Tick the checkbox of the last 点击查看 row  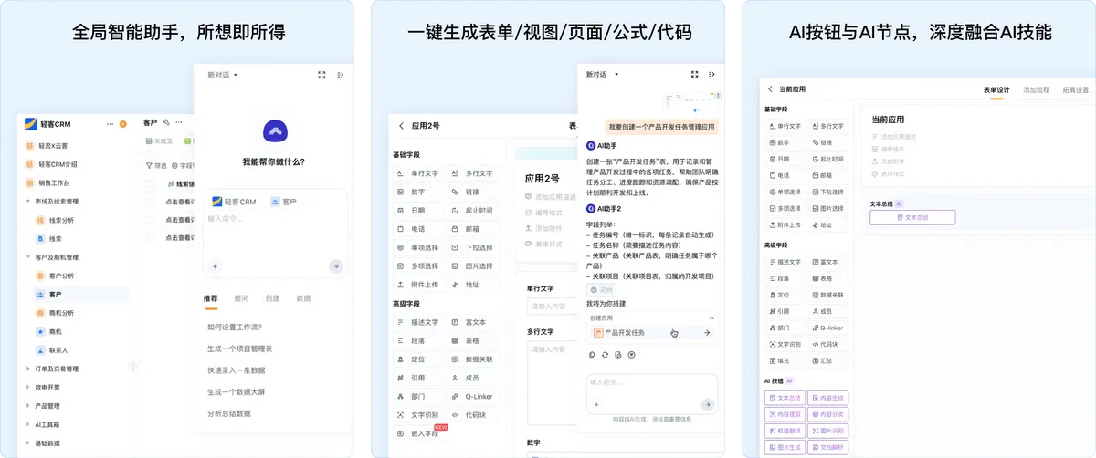click(x=151, y=237)
